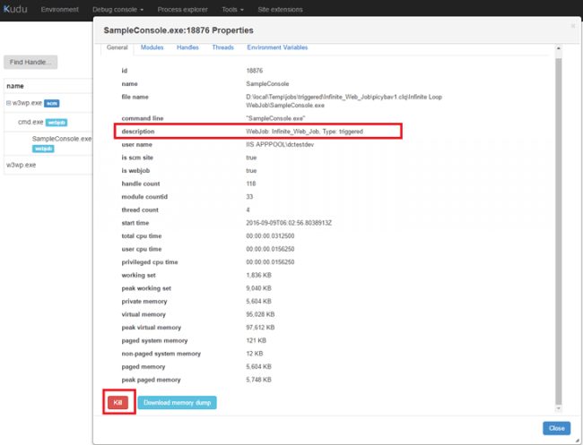Screen dimensions: 583x445
Task: Switch to the Threads tab
Action: pos(222,47)
